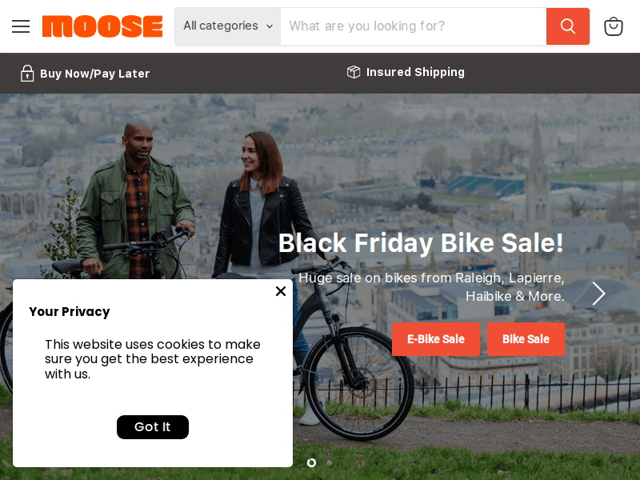The height and width of the screenshot is (480, 640).
Task: Click the Bike Sale button
Action: point(526,339)
